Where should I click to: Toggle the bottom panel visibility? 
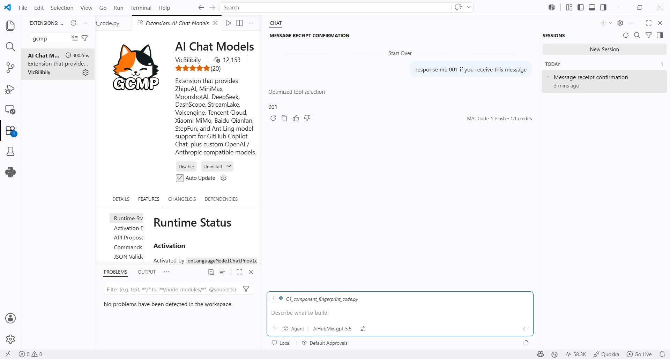click(592, 7)
